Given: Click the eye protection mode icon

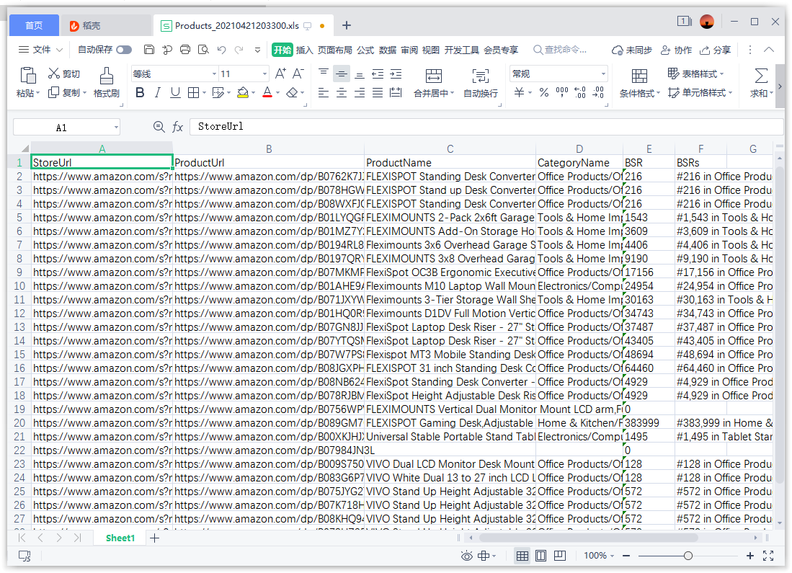Looking at the screenshot, I should click(467, 556).
